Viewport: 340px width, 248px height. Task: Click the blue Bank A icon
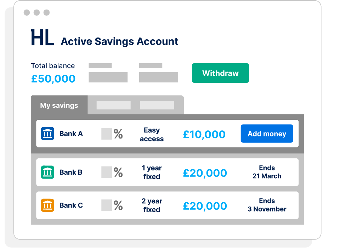click(47, 134)
